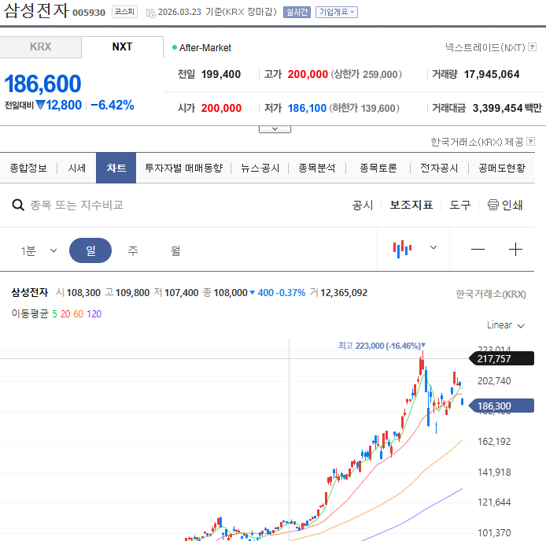Select the 차트 tab
546x541 pixels.
[x=116, y=168]
